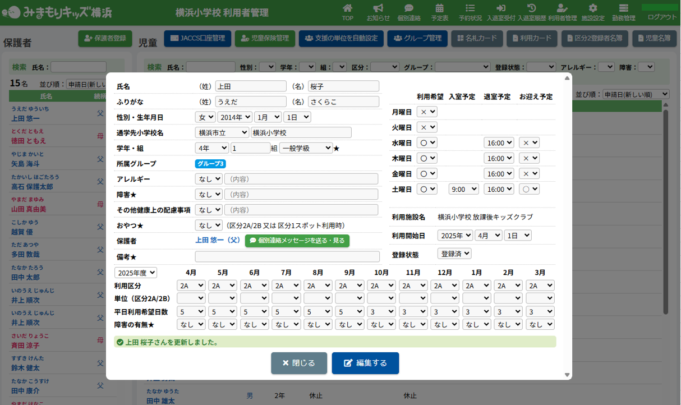
Task: Open the 月曜日 利用希望 dropdown
Action: [x=427, y=112]
